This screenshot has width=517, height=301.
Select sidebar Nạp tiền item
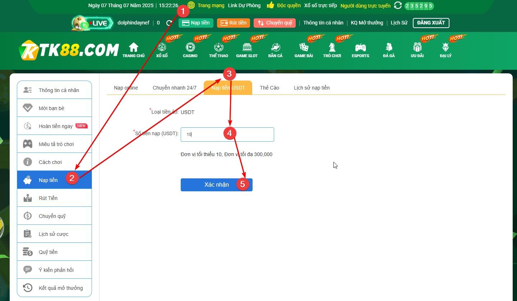point(54,180)
